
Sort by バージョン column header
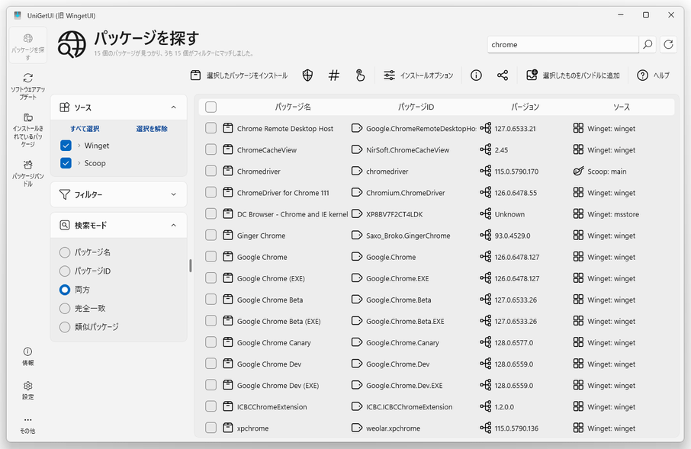pos(525,107)
